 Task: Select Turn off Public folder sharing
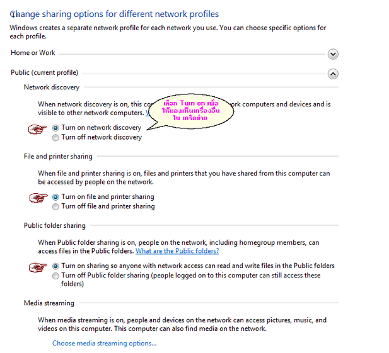pyautogui.click(x=56, y=276)
